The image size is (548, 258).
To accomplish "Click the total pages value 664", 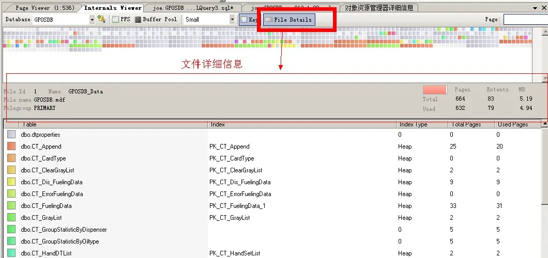I will (x=460, y=99).
